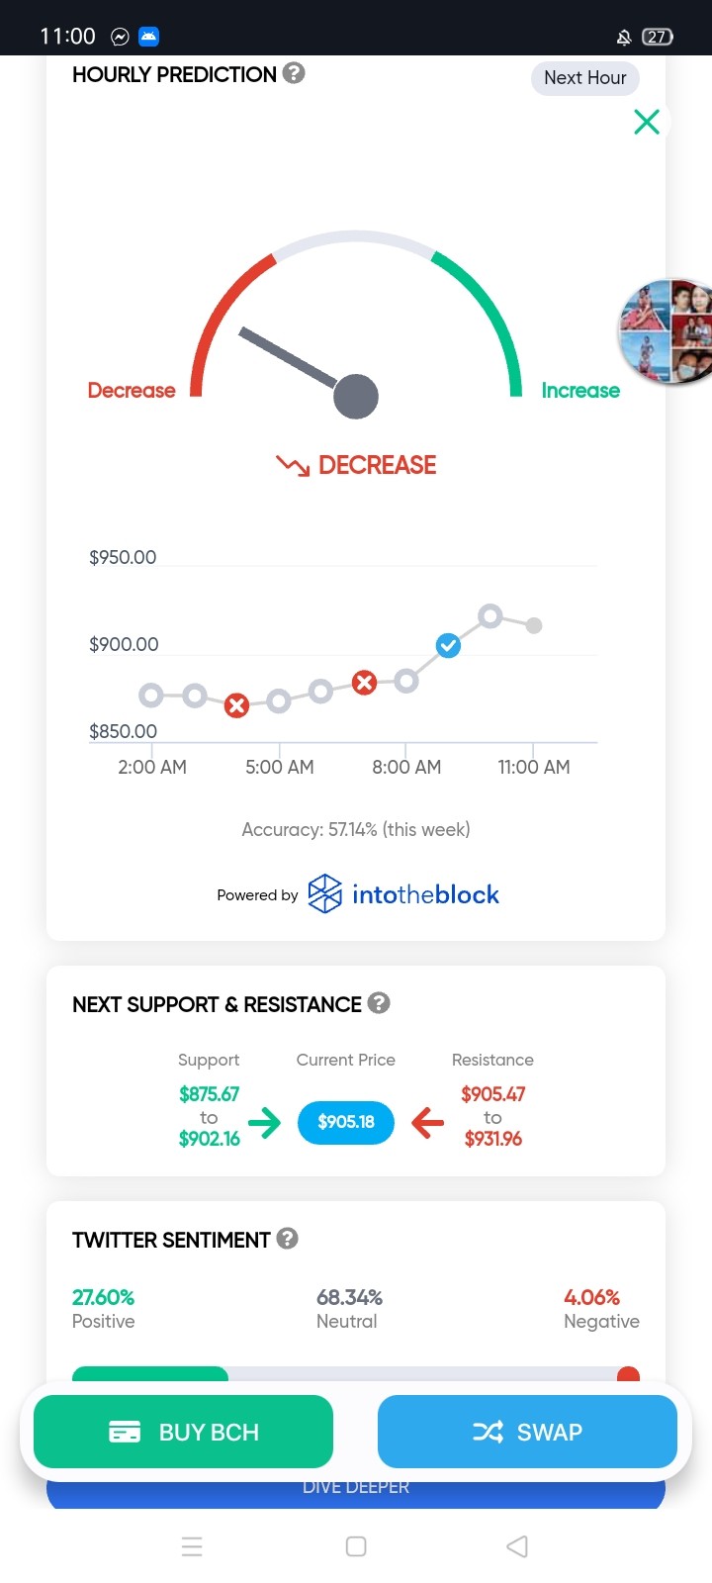This screenshot has height=1583, width=712.
Task: Tap the green support arrow icon
Action: (264, 1122)
